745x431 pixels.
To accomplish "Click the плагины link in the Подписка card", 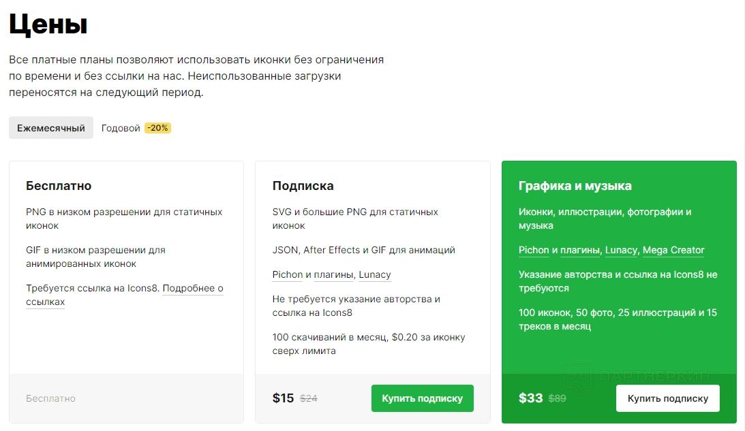I will (x=334, y=275).
